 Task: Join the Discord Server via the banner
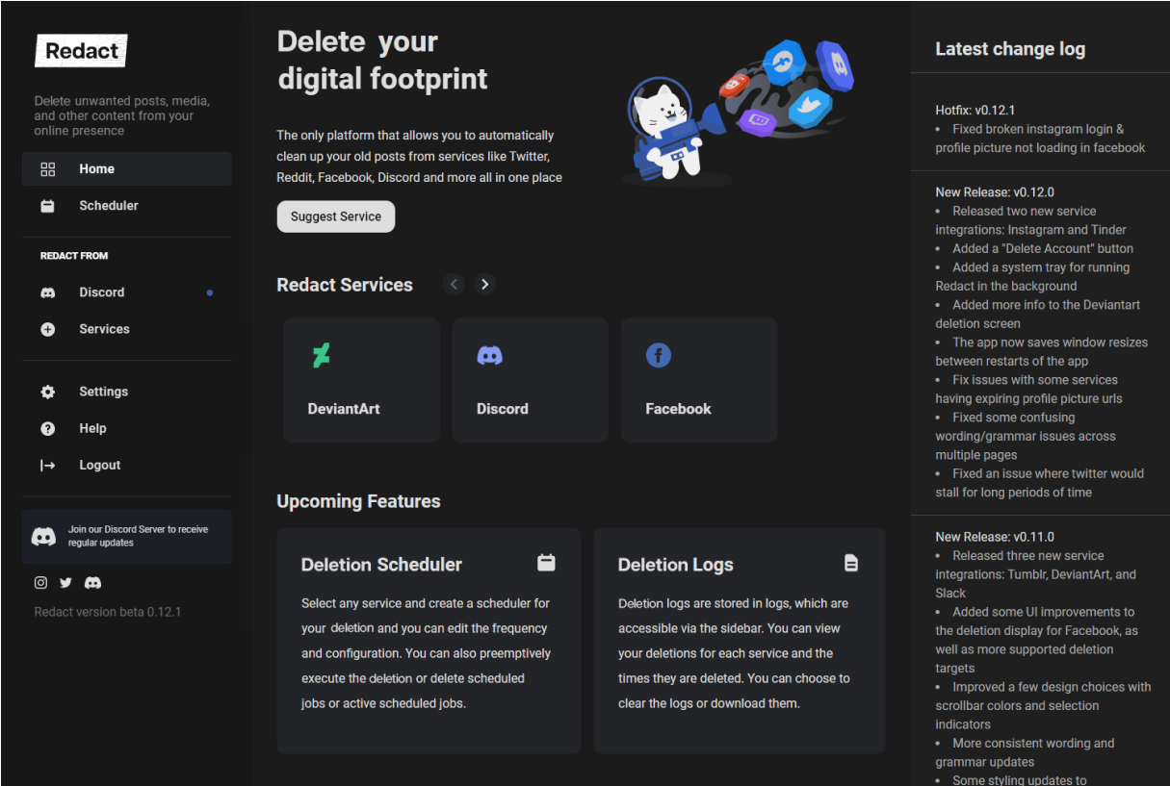[x=126, y=536]
